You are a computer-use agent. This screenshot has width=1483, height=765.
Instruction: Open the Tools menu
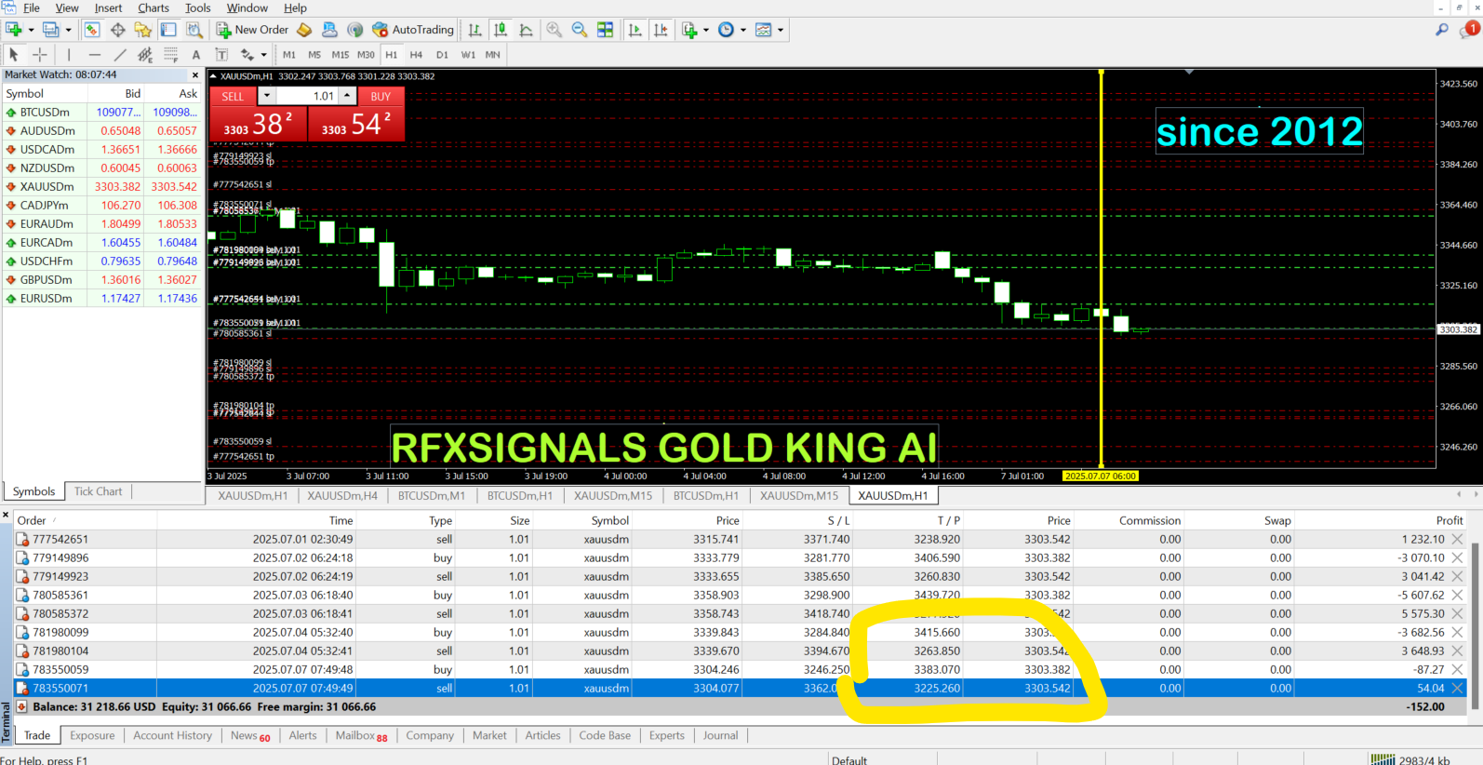[x=197, y=7]
